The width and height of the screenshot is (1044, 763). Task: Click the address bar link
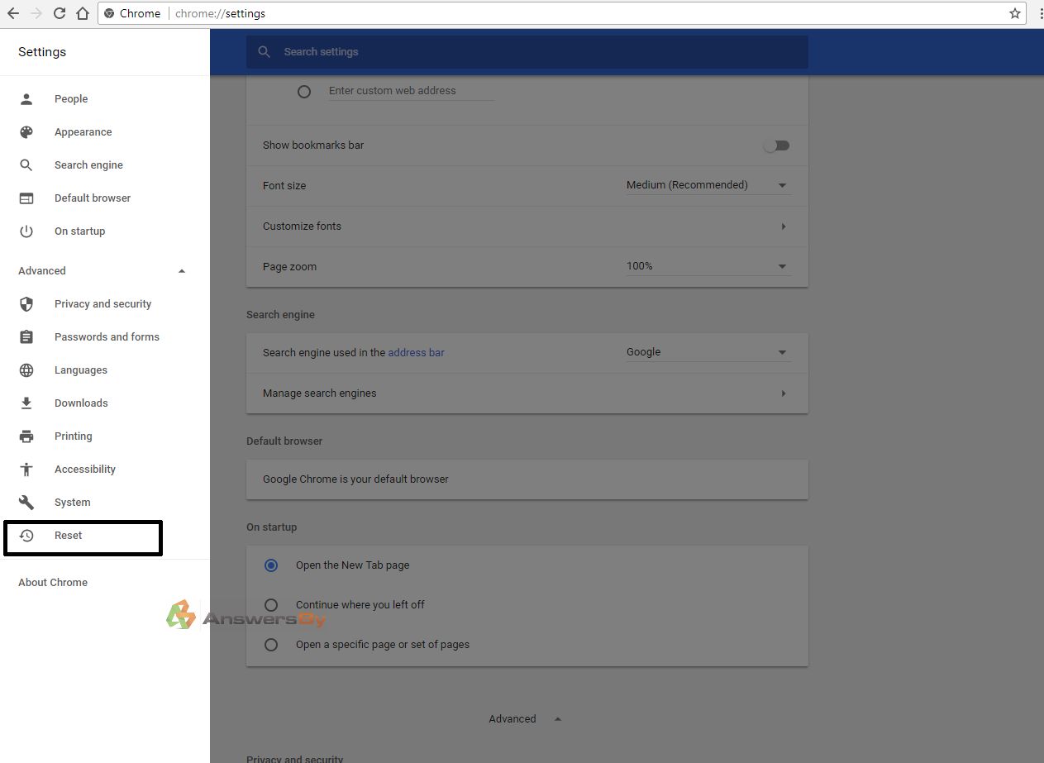(x=416, y=353)
